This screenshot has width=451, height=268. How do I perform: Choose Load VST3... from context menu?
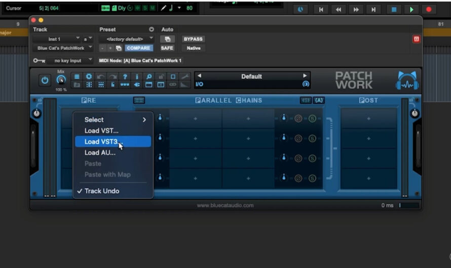pos(113,142)
